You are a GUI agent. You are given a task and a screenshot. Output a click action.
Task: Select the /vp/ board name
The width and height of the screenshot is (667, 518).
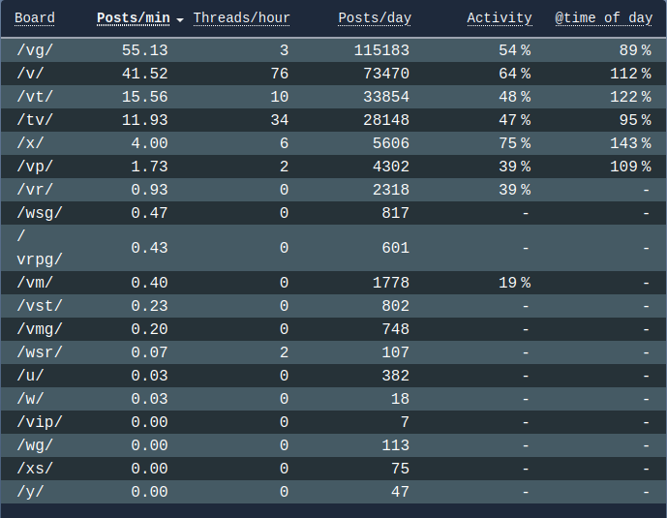35,167
